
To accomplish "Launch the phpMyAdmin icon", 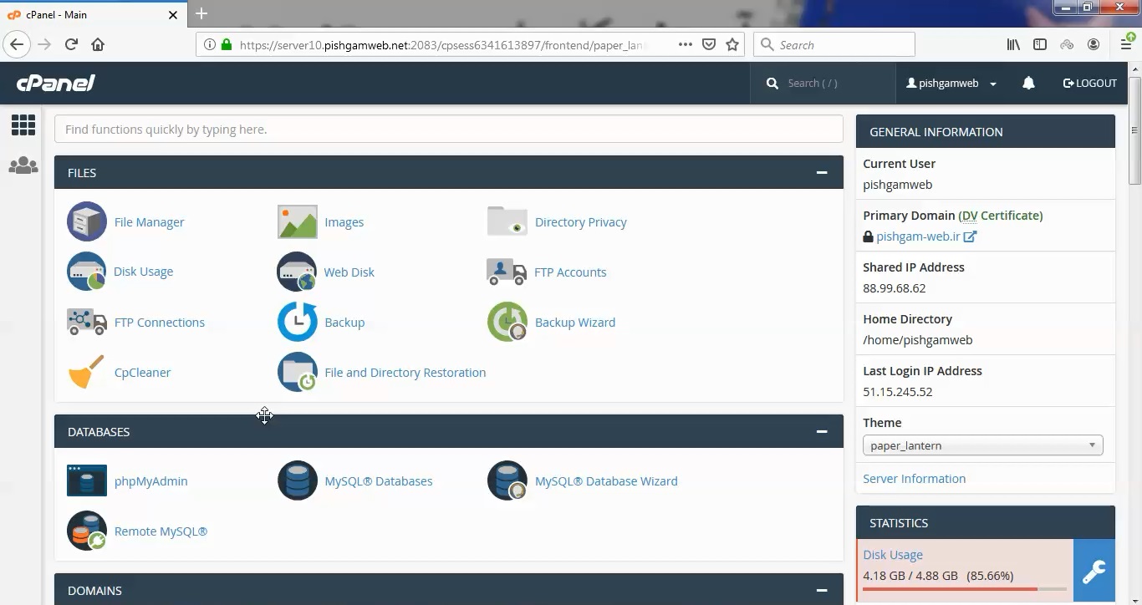I will 86,480.
